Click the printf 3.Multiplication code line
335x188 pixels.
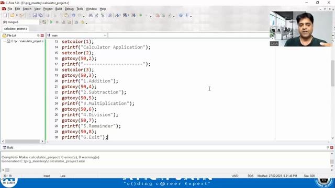98,103
